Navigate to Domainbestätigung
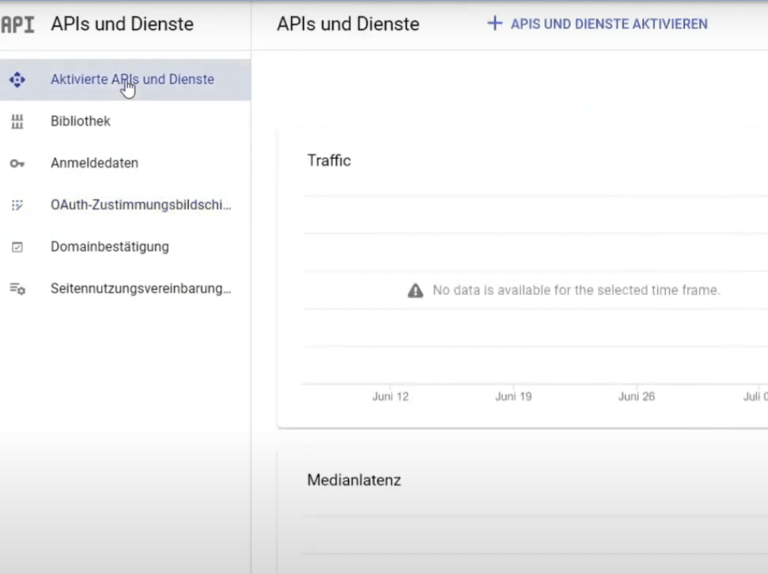This screenshot has width=768, height=574. (110, 247)
